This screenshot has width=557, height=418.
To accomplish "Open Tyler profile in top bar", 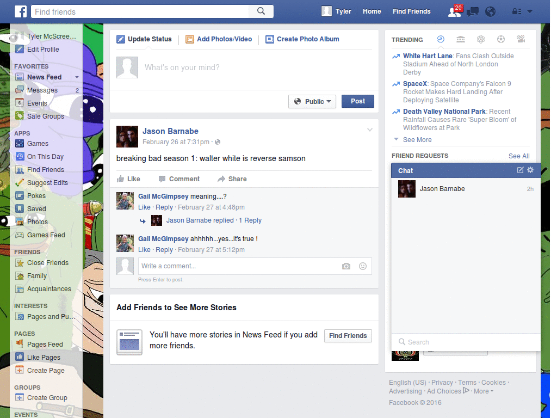I will (336, 11).
